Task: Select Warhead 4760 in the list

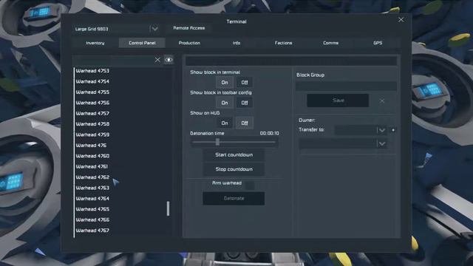Action: tap(92, 156)
